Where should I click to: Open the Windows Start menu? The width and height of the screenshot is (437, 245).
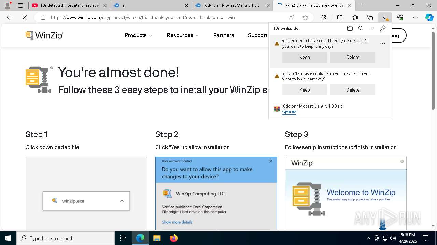[x=8, y=238]
